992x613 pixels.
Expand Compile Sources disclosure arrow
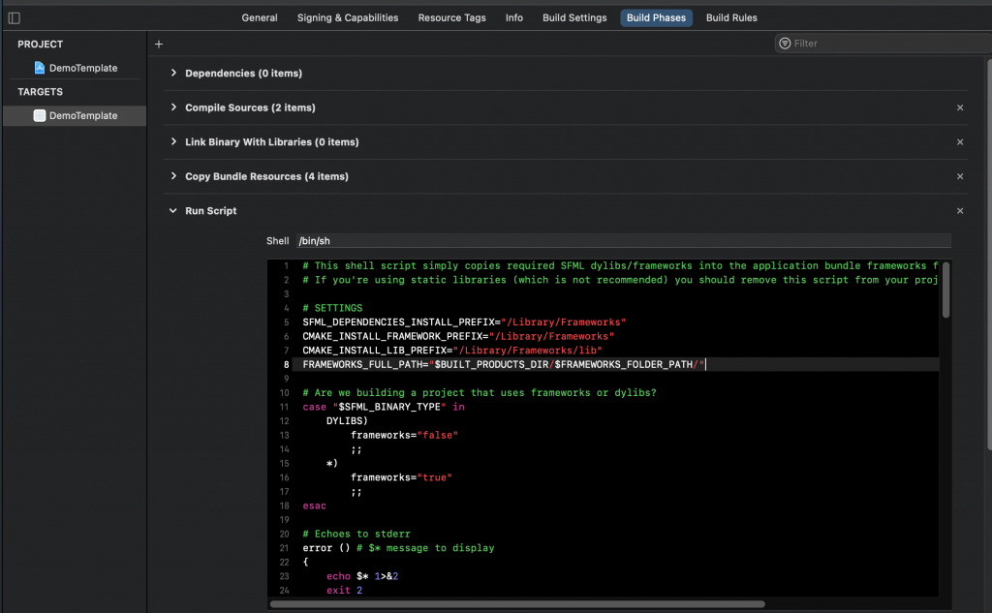pyautogui.click(x=173, y=107)
